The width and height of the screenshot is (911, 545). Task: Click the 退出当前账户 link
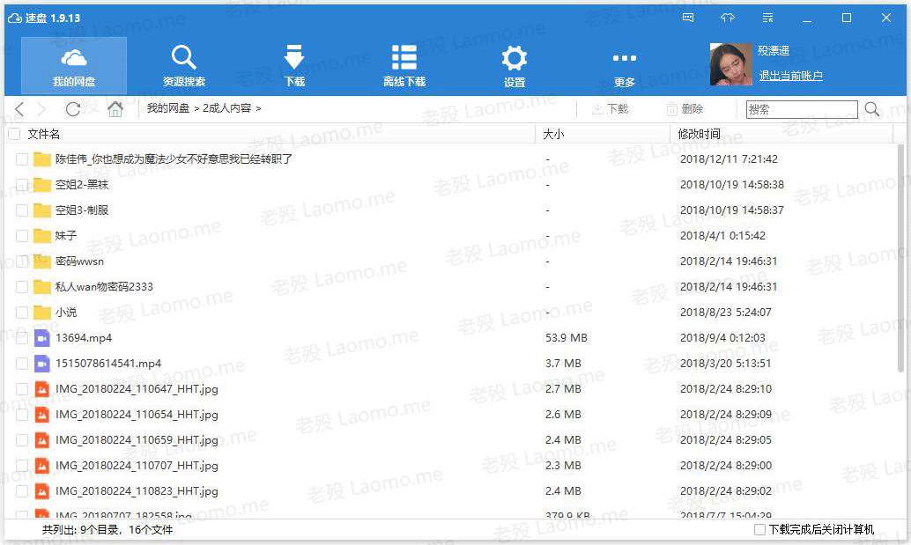pyautogui.click(x=790, y=76)
